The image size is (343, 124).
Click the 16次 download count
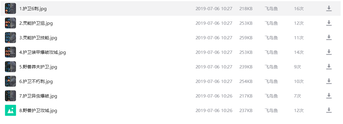tap(299, 8)
